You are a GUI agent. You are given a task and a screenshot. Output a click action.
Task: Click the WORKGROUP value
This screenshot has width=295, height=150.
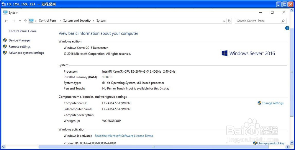coord(112,121)
